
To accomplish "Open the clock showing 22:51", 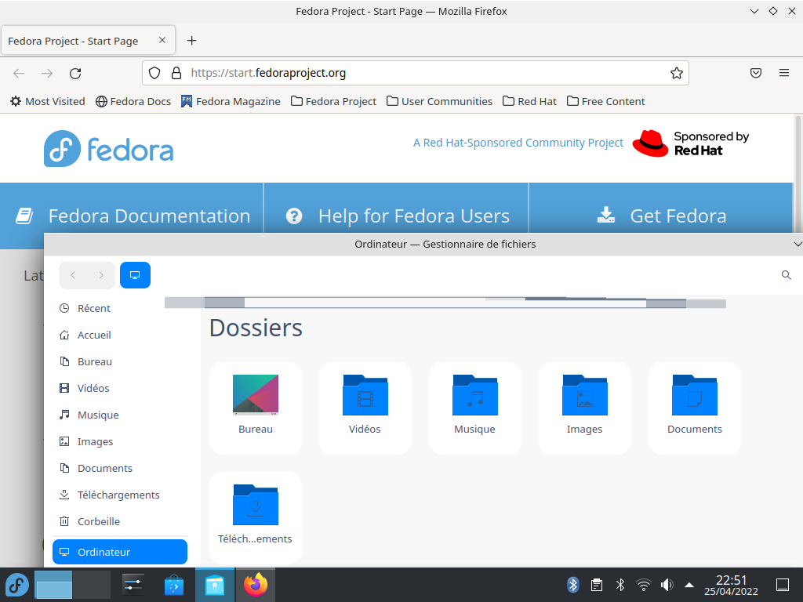I will coord(731,585).
